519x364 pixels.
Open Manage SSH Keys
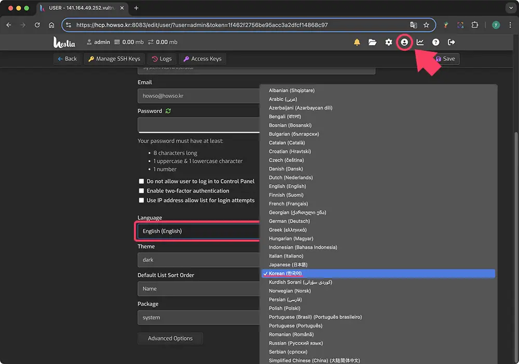pyautogui.click(x=114, y=59)
